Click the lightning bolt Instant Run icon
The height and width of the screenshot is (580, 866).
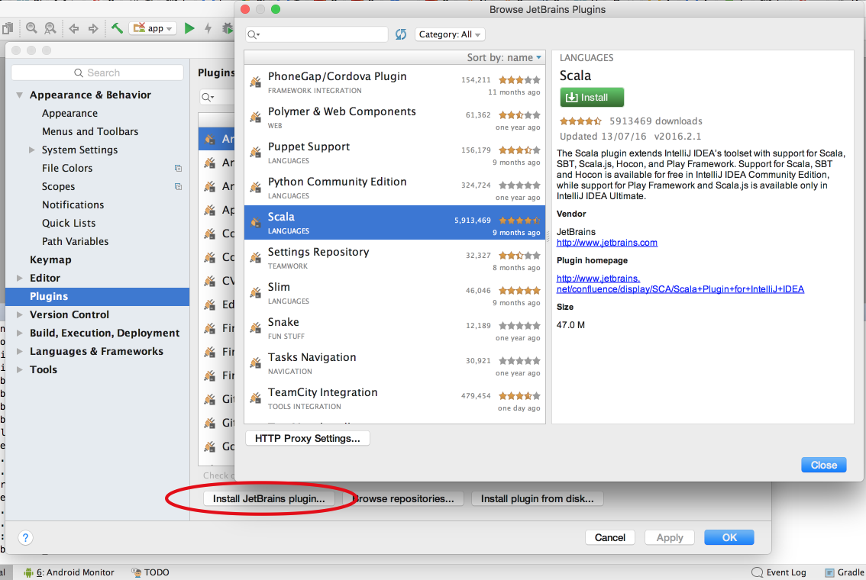pos(208,28)
